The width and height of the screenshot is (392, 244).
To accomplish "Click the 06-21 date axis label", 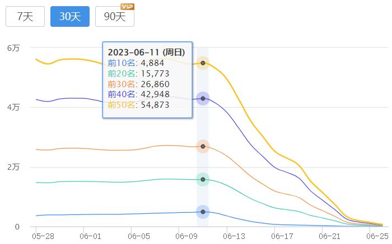I will [x=329, y=236].
